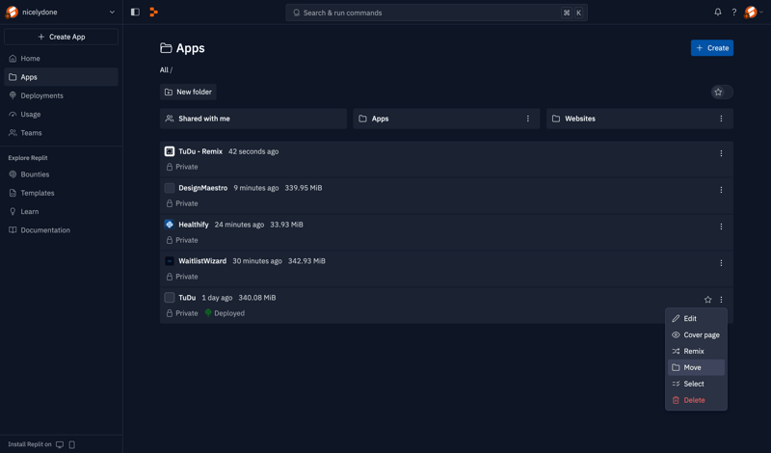Open the WaitlistWizard app name

202,261
